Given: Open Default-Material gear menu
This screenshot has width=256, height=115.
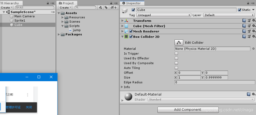Looking at the screenshot, I should pyautogui.click(x=254, y=94).
